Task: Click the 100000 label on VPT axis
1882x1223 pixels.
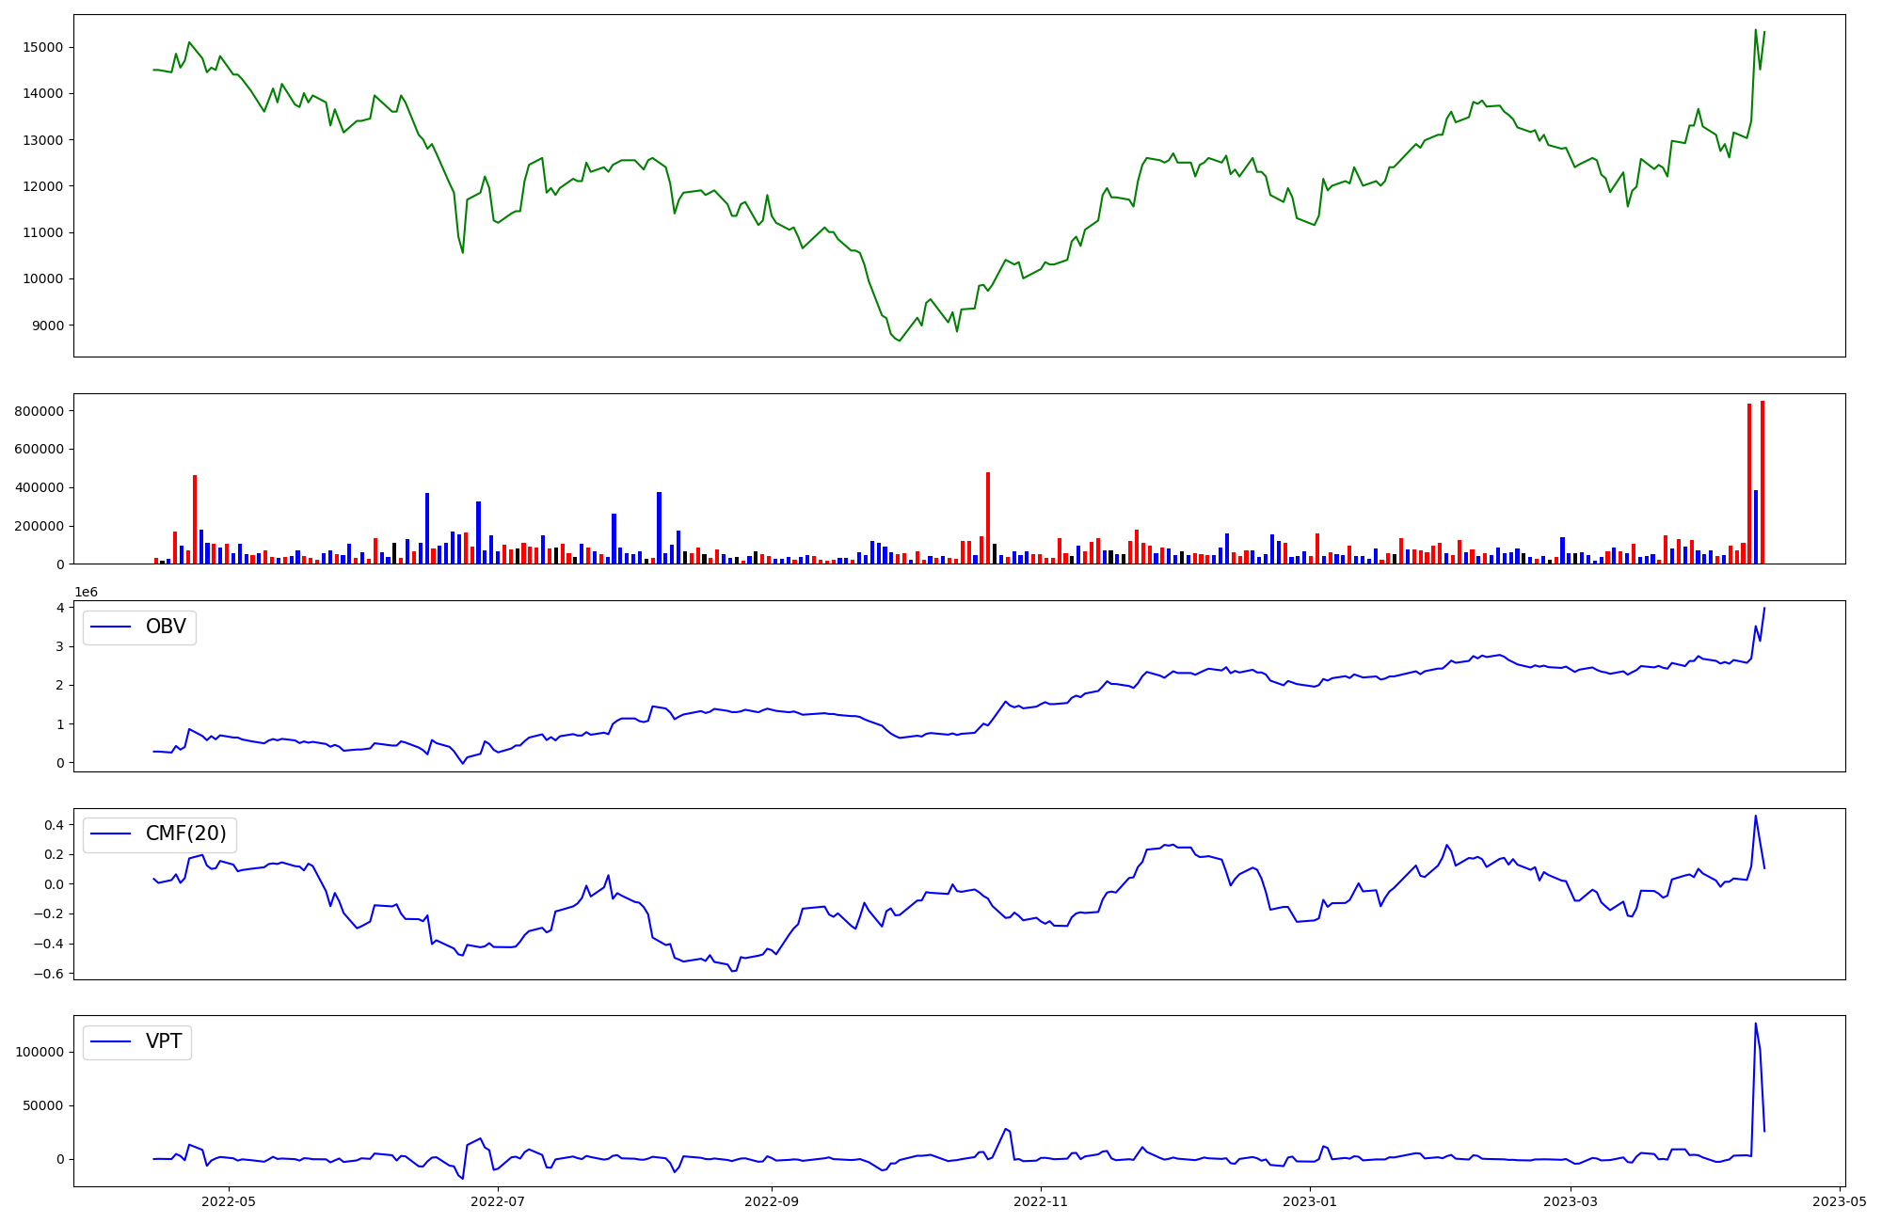Action: [39, 1052]
